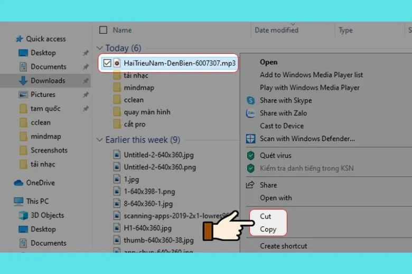This screenshot has width=412, height=274.
Task: Open the Downloads item in sidebar
Action: point(48,81)
